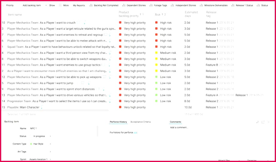This screenshot has width=276, height=162.
Task: Click the hamburger More menu icon
Action: tap(60, 5)
